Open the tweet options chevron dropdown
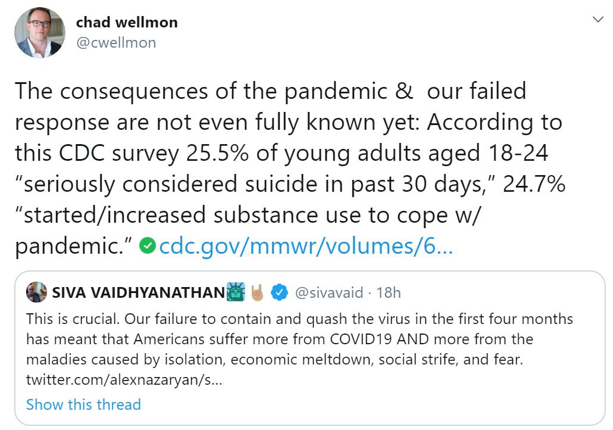The height and width of the screenshot is (430, 613). [x=598, y=19]
